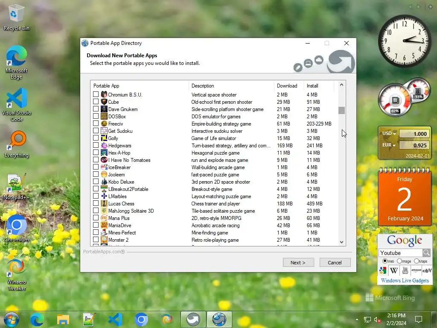Click the Mana Plus icon
437x328 pixels.
(104, 218)
